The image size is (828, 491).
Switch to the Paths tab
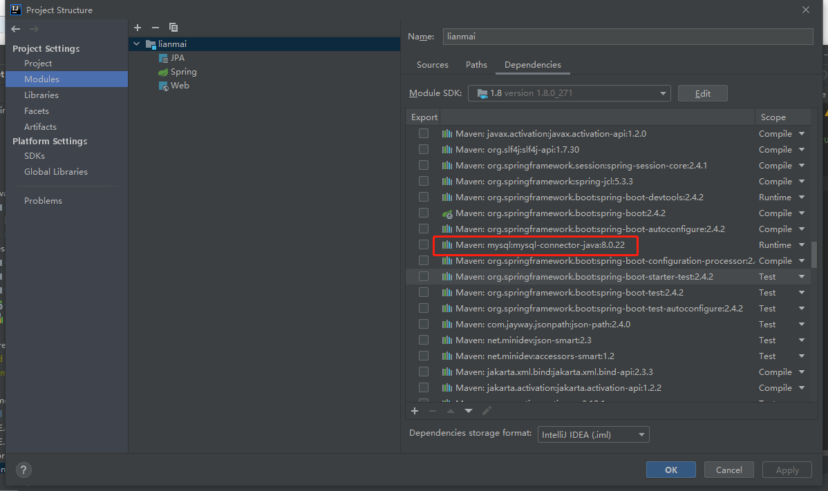click(x=476, y=64)
